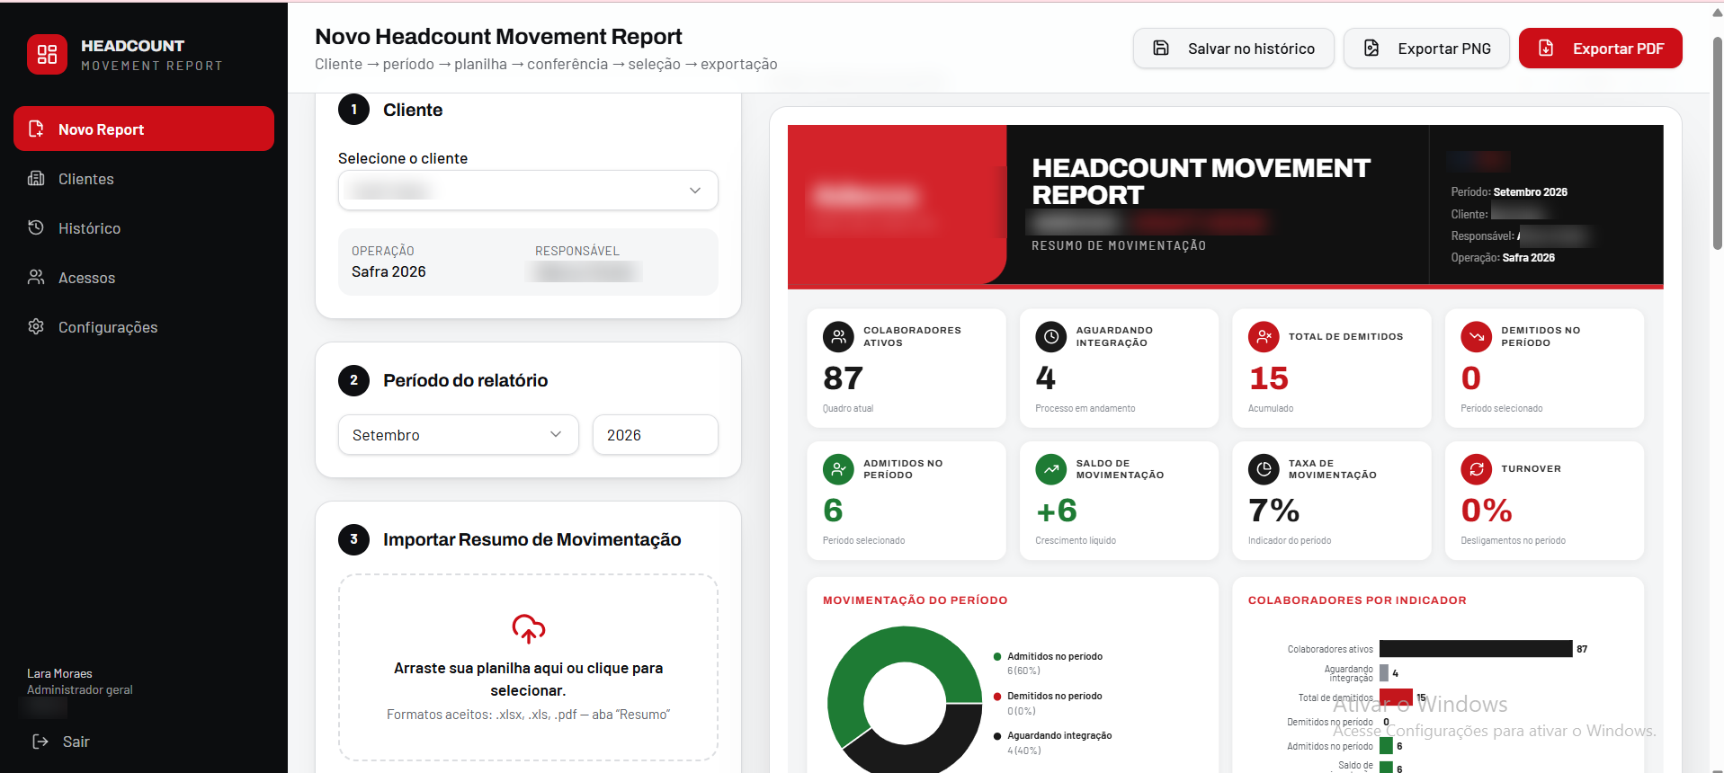Open Novo Report in sidebar

144,129
